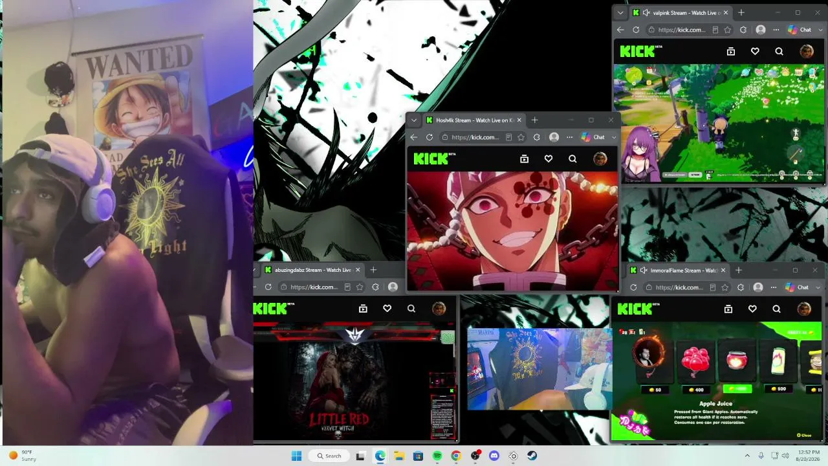The width and height of the screenshot is (828, 466).
Task: Go back in the Hosh4k browser window
Action: [414, 137]
